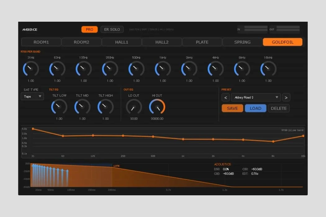
Task: Click the 250Hz RT60 knob
Action: pyautogui.click(x=110, y=69)
